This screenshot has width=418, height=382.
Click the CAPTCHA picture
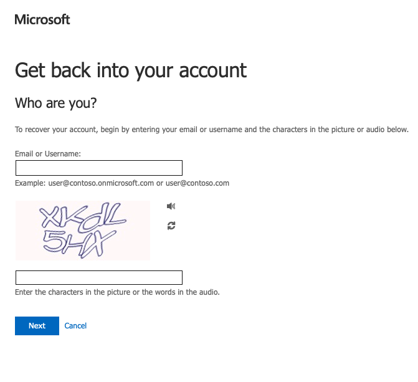83,230
